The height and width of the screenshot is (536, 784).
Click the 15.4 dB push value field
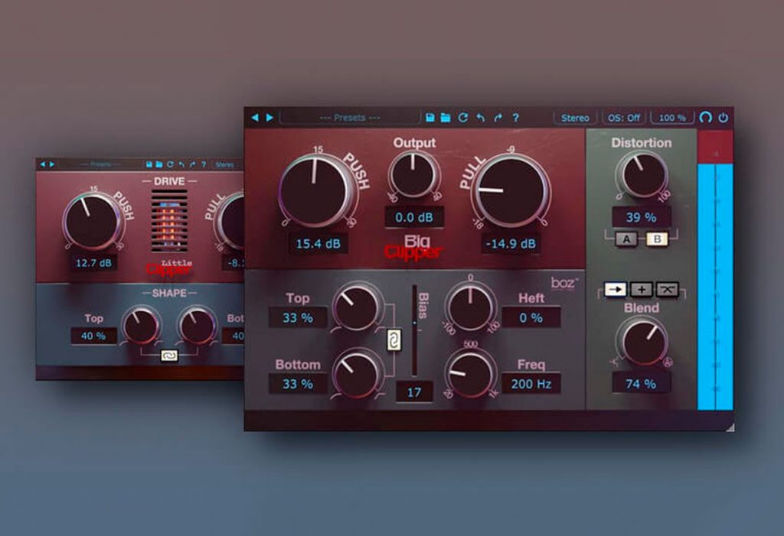[318, 244]
